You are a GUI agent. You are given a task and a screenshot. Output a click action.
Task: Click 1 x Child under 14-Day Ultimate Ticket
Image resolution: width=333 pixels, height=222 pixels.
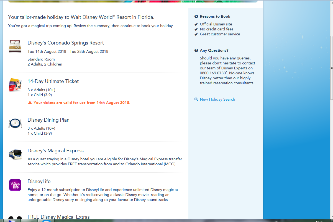point(40,95)
